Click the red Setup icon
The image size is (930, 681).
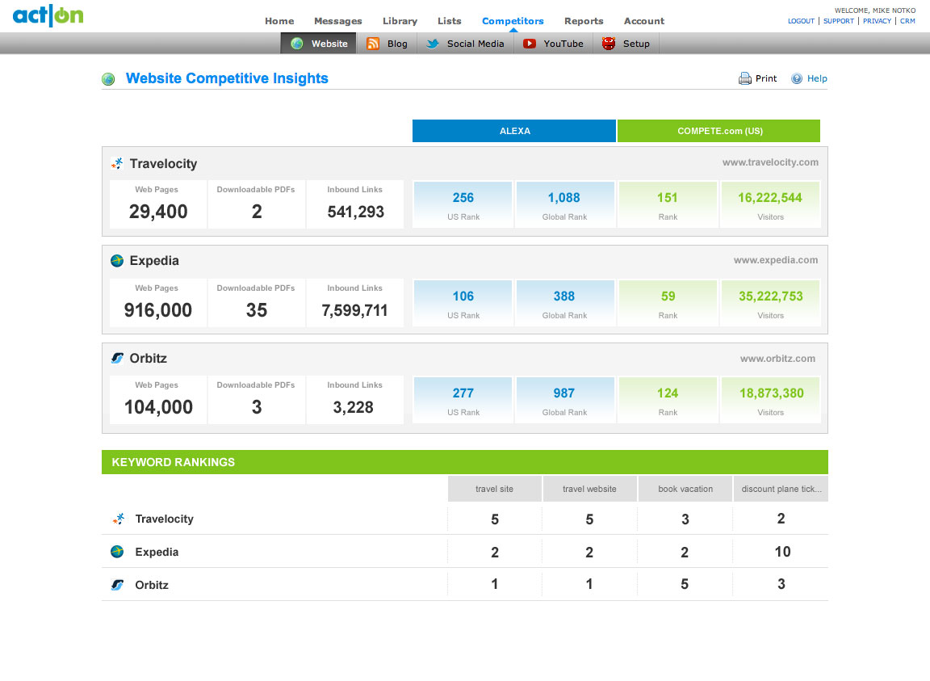pos(609,44)
